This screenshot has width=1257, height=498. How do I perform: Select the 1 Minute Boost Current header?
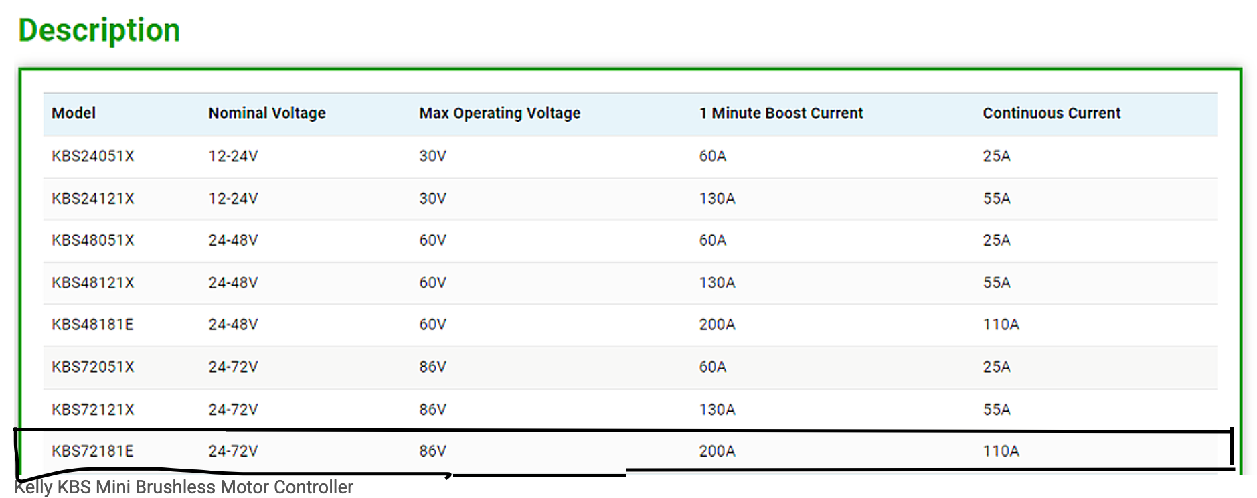(x=781, y=114)
